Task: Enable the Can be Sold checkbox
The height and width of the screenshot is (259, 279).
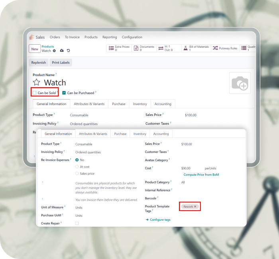Action: [35, 93]
